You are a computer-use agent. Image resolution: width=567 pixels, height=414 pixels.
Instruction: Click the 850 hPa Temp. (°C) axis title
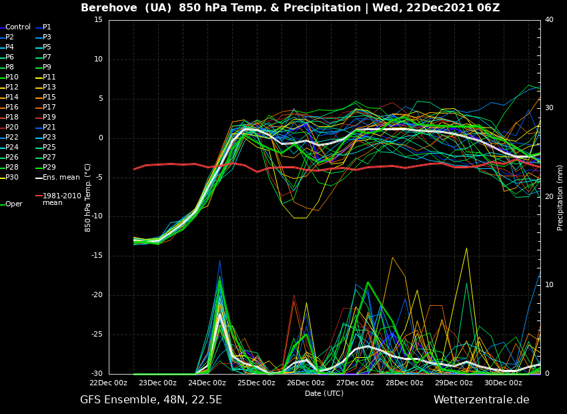88,197
